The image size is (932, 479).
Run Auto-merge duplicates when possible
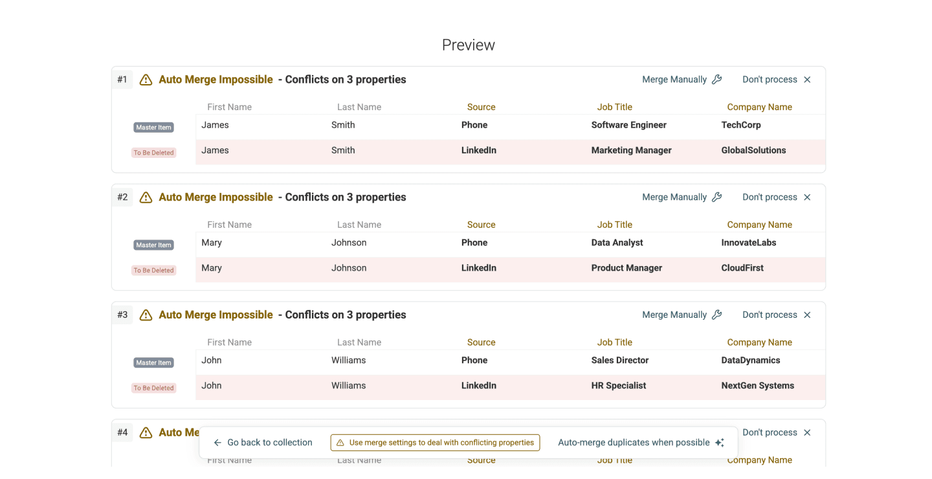pos(634,443)
